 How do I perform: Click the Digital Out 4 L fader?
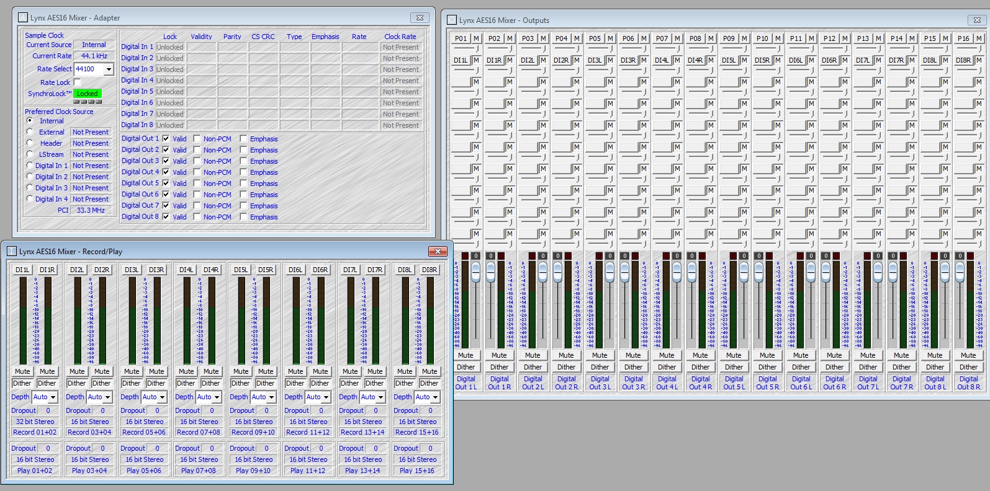click(677, 272)
